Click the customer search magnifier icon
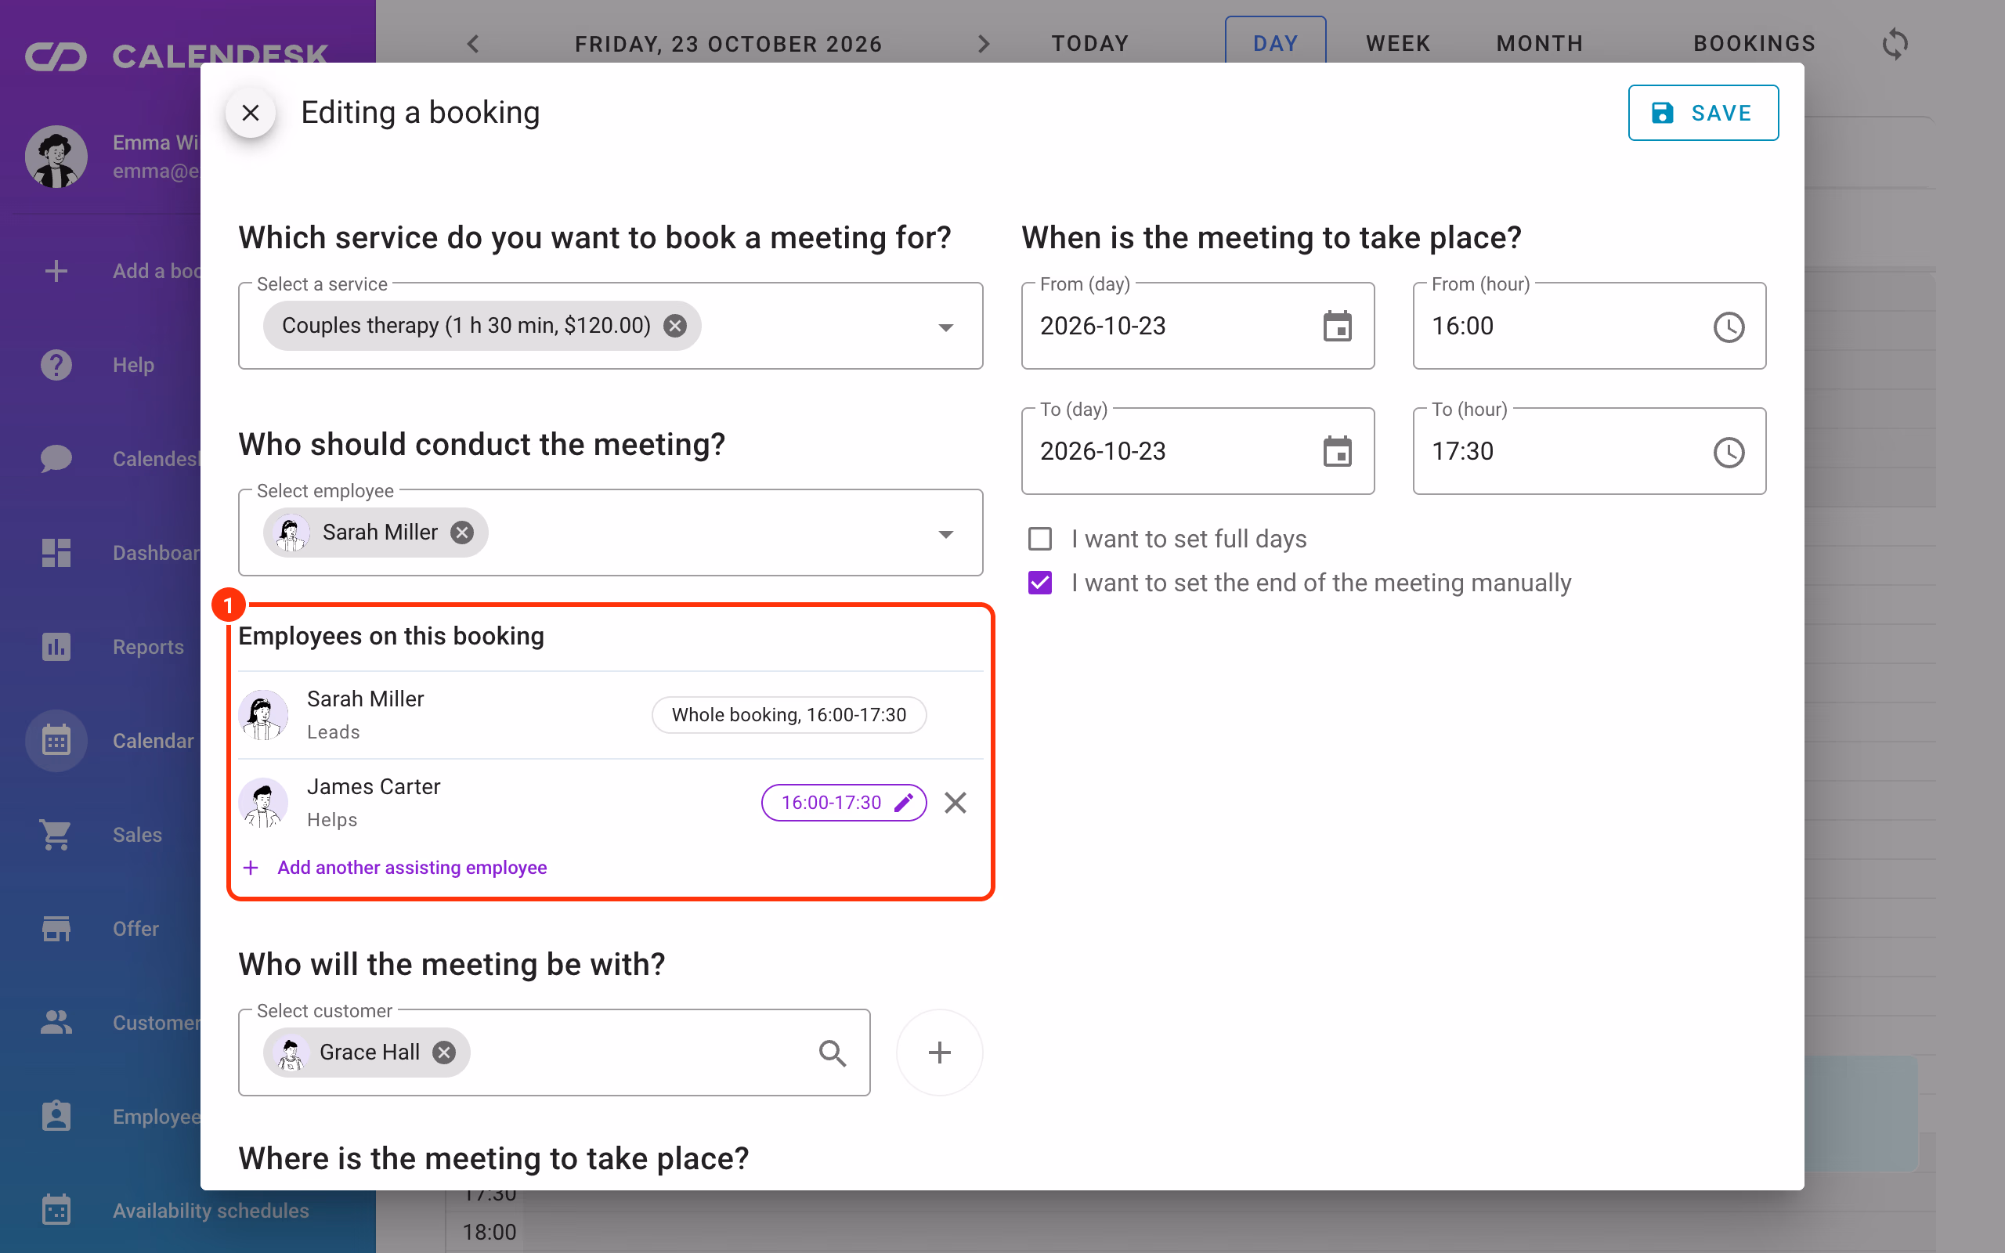2005x1253 pixels. 832,1053
